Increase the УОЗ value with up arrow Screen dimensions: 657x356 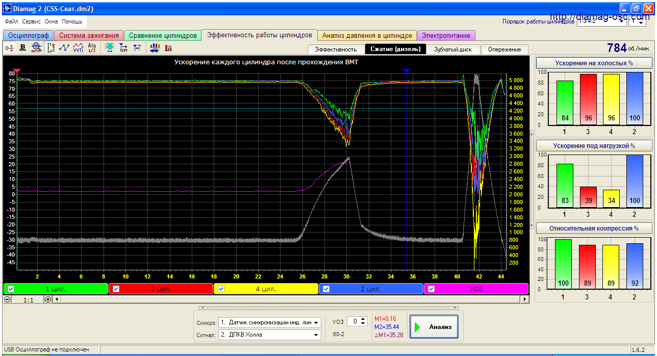363,319
